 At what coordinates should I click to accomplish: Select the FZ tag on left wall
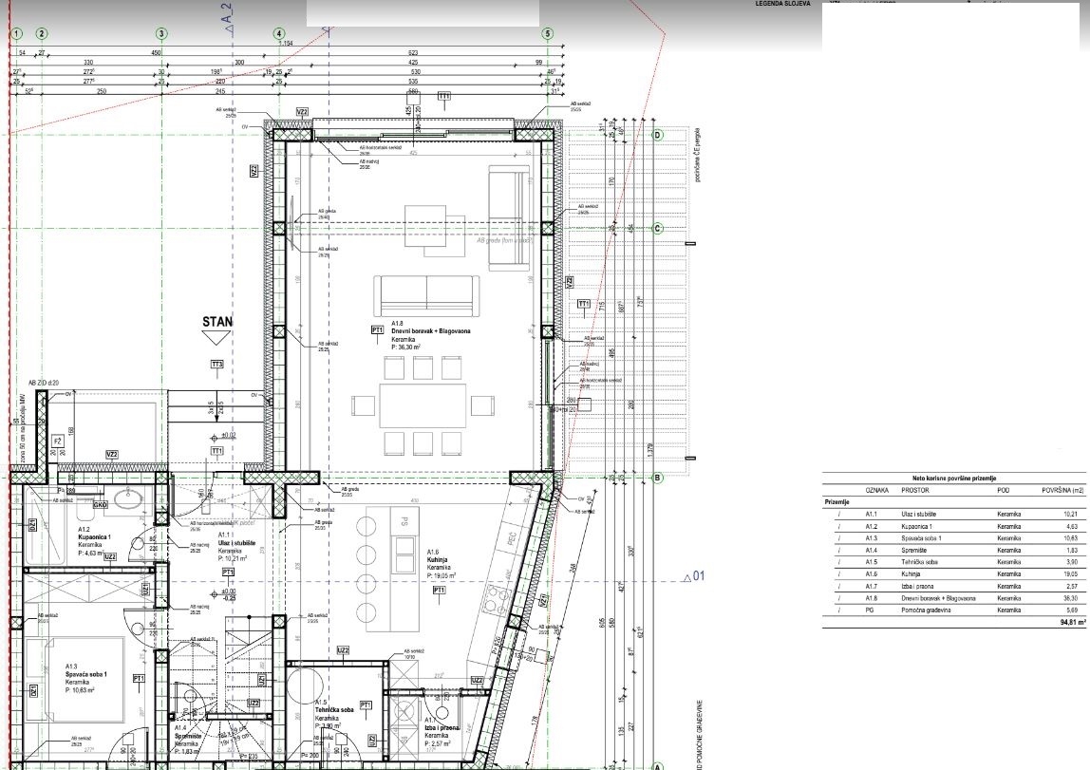click(58, 441)
